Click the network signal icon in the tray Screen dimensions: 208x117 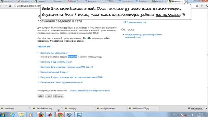point(189,115)
